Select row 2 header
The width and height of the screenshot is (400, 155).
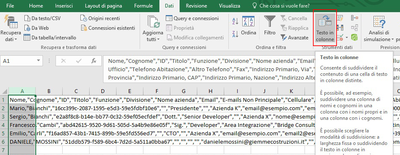tap(4, 108)
